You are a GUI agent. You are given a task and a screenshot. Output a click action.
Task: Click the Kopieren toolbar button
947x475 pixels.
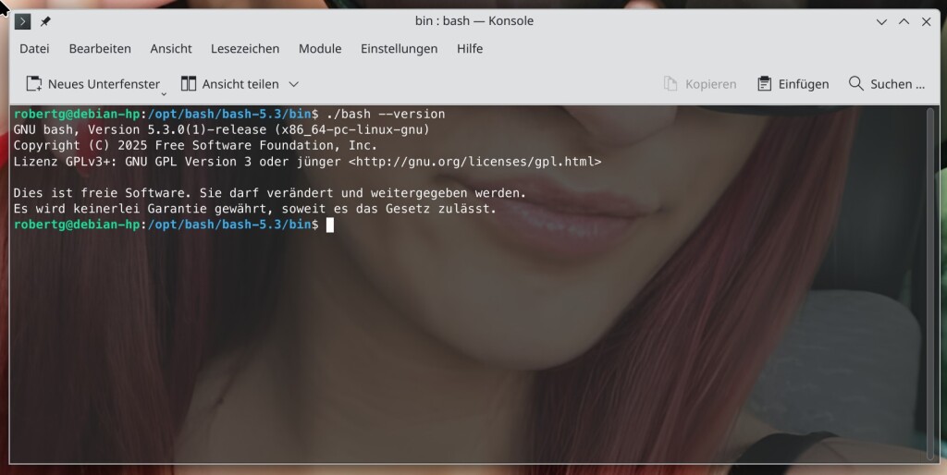700,84
